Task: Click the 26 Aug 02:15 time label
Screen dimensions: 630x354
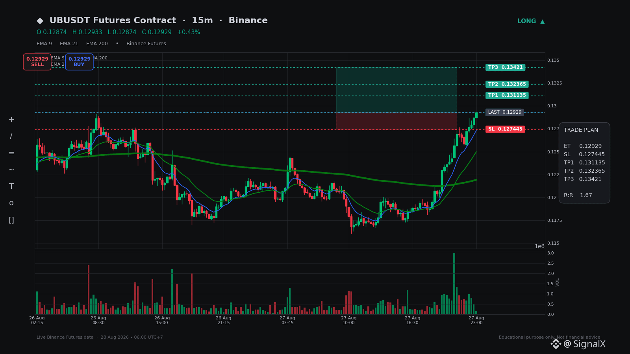Action: point(37,320)
